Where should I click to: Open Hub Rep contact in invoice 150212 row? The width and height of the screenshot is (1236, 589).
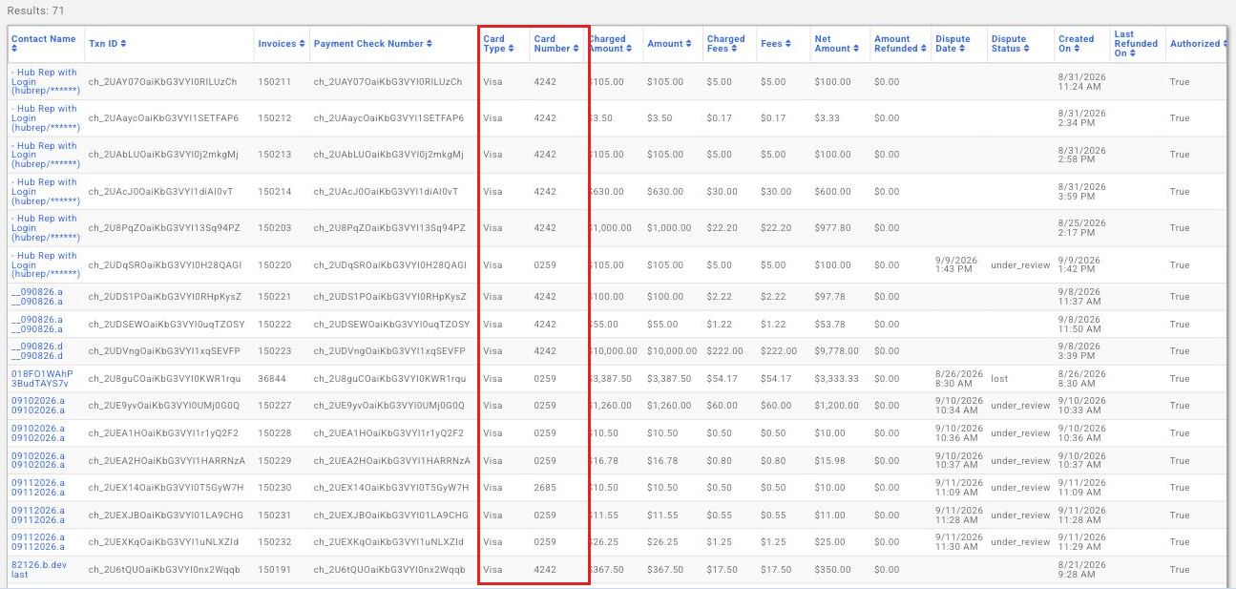click(x=44, y=118)
